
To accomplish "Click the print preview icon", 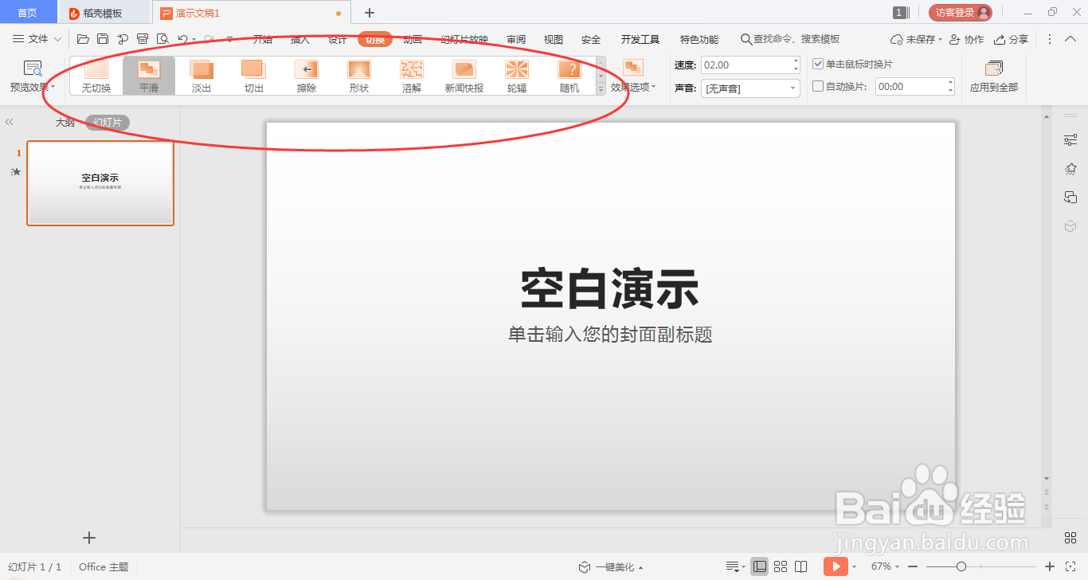I will [162, 39].
